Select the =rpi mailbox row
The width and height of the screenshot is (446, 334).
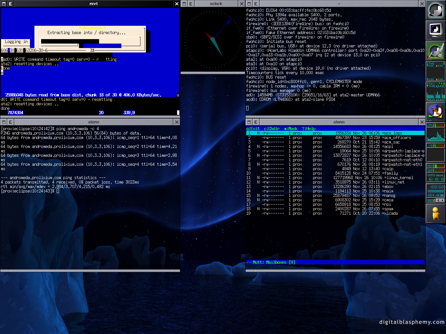tap(335, 205)
